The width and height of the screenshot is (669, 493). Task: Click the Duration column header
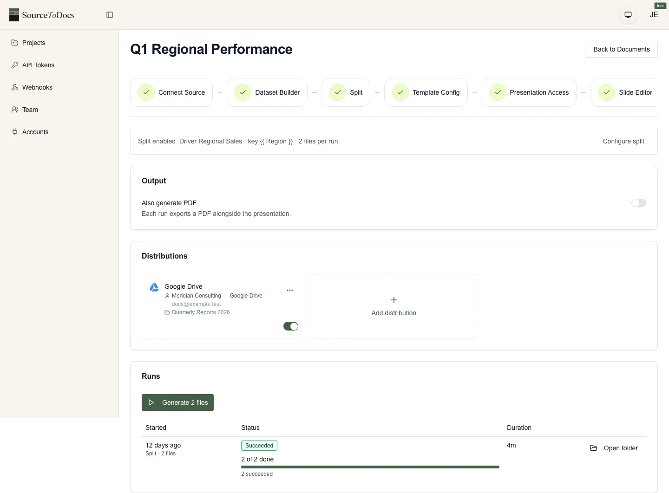[x=519, y=428]
